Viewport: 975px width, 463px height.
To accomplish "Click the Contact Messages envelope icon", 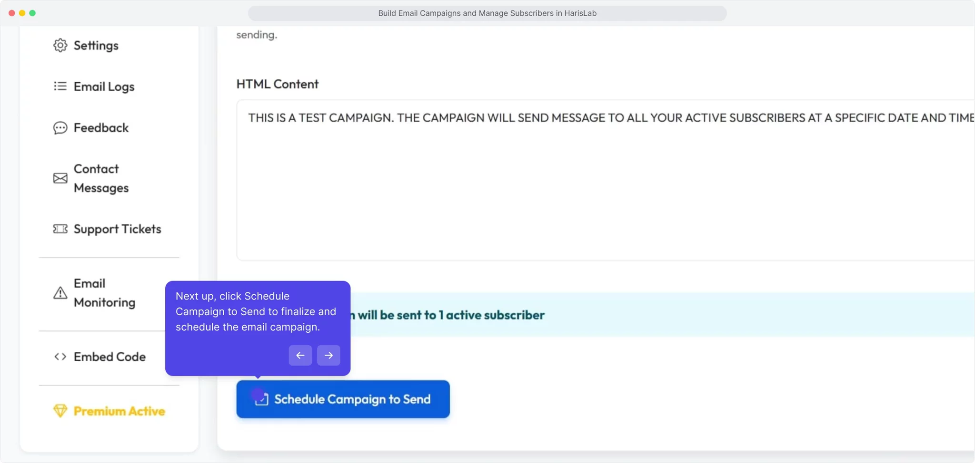I will pyautogui.click(x=60, y=178).
